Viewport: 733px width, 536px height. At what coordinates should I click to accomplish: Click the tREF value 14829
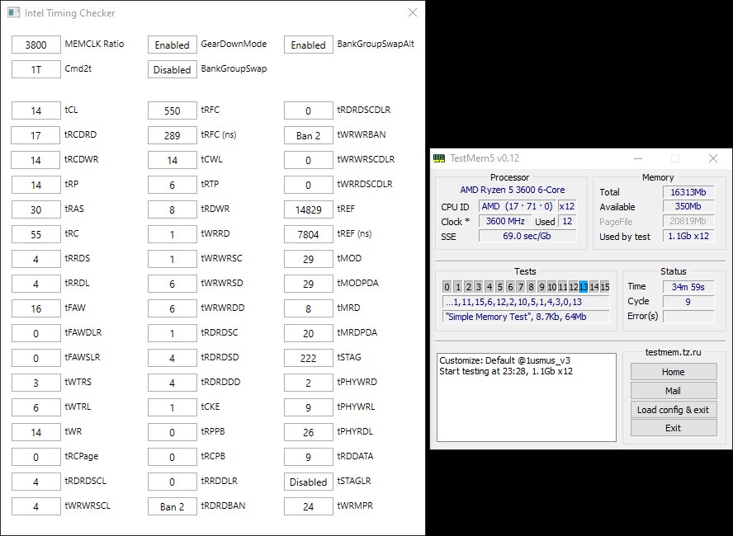(308, 209)
